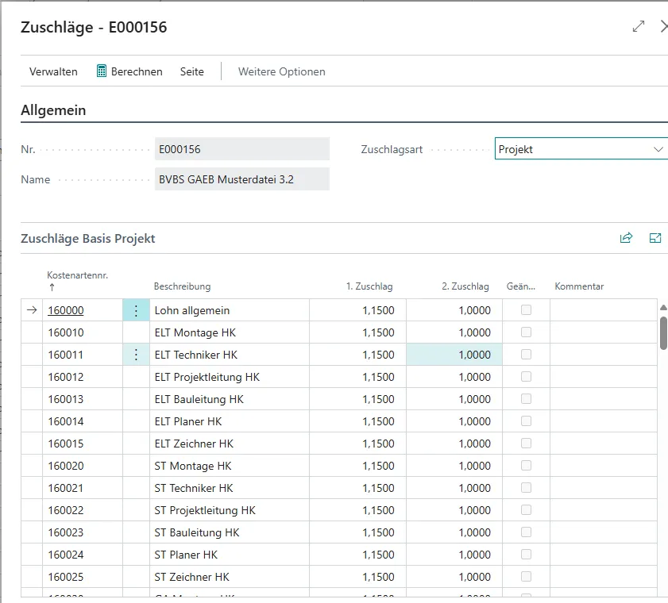The width and height of the screenshot is (668, 603).
Task: Open the Seite menu
Action: [x=191, y=71]
